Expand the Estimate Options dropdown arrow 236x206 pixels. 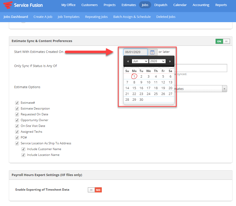[x=224, y=89]
